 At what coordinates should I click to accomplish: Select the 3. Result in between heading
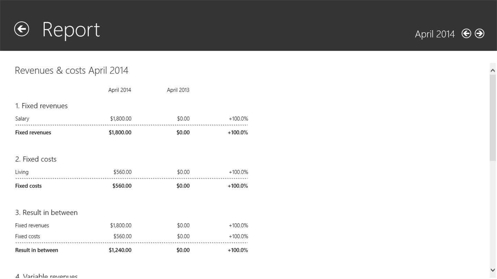coord(46,213)
